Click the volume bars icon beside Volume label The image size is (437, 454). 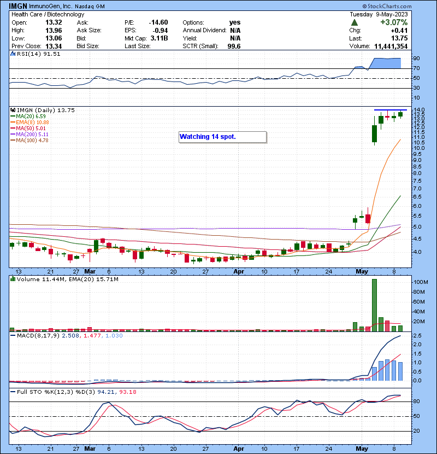pyautogui.click(x=13, y=279)
